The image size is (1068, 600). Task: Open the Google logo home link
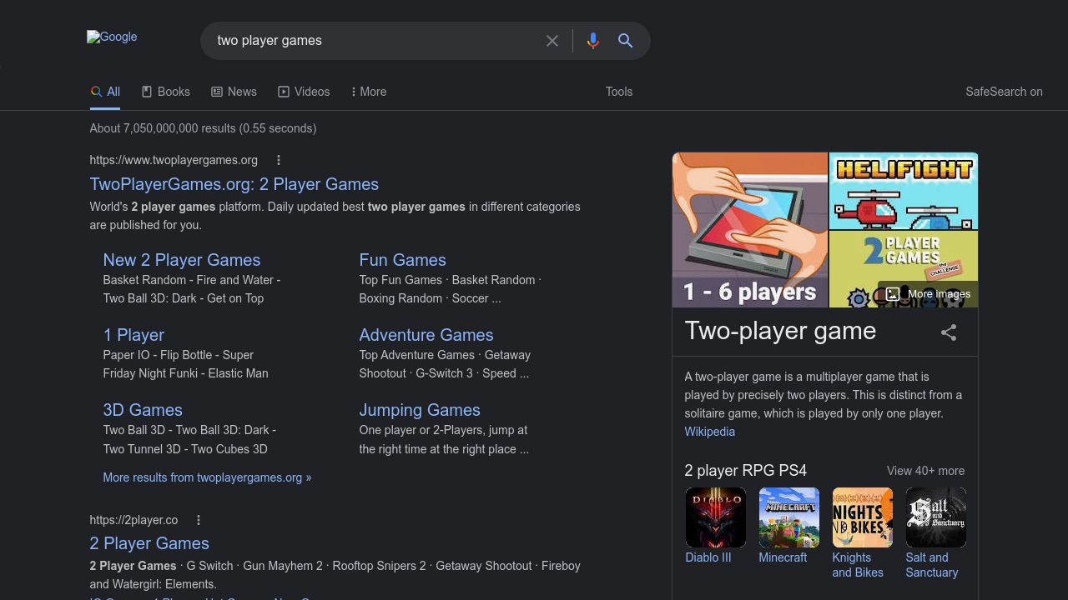point(112,37)
